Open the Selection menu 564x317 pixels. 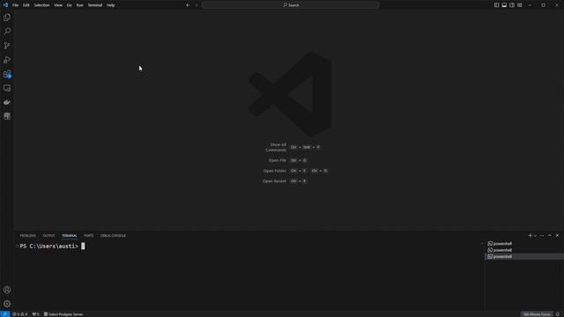click(41, 5)
